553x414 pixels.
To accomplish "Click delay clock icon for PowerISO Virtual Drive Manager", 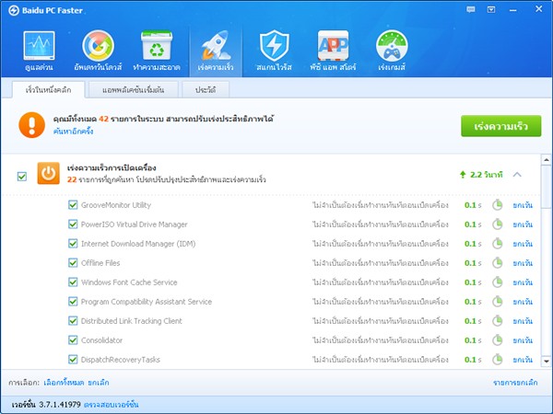I will [498, 224].
